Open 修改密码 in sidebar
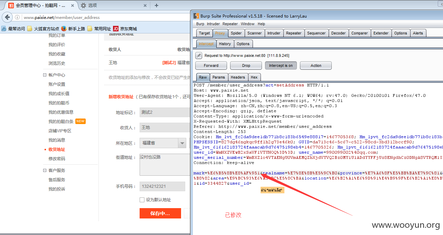Viewport: 443px width, 235px height. (57, 159)
